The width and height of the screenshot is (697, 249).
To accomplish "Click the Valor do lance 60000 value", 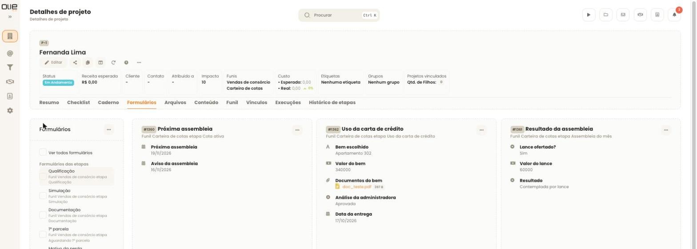I will click(x=526, y=170).
